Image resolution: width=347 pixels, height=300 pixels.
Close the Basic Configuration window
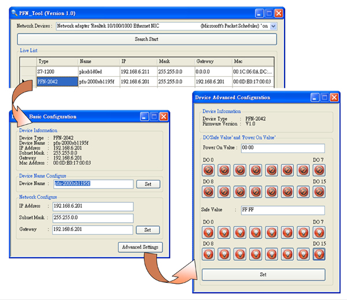tap(164, 116)
